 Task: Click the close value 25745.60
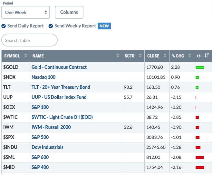156,147
